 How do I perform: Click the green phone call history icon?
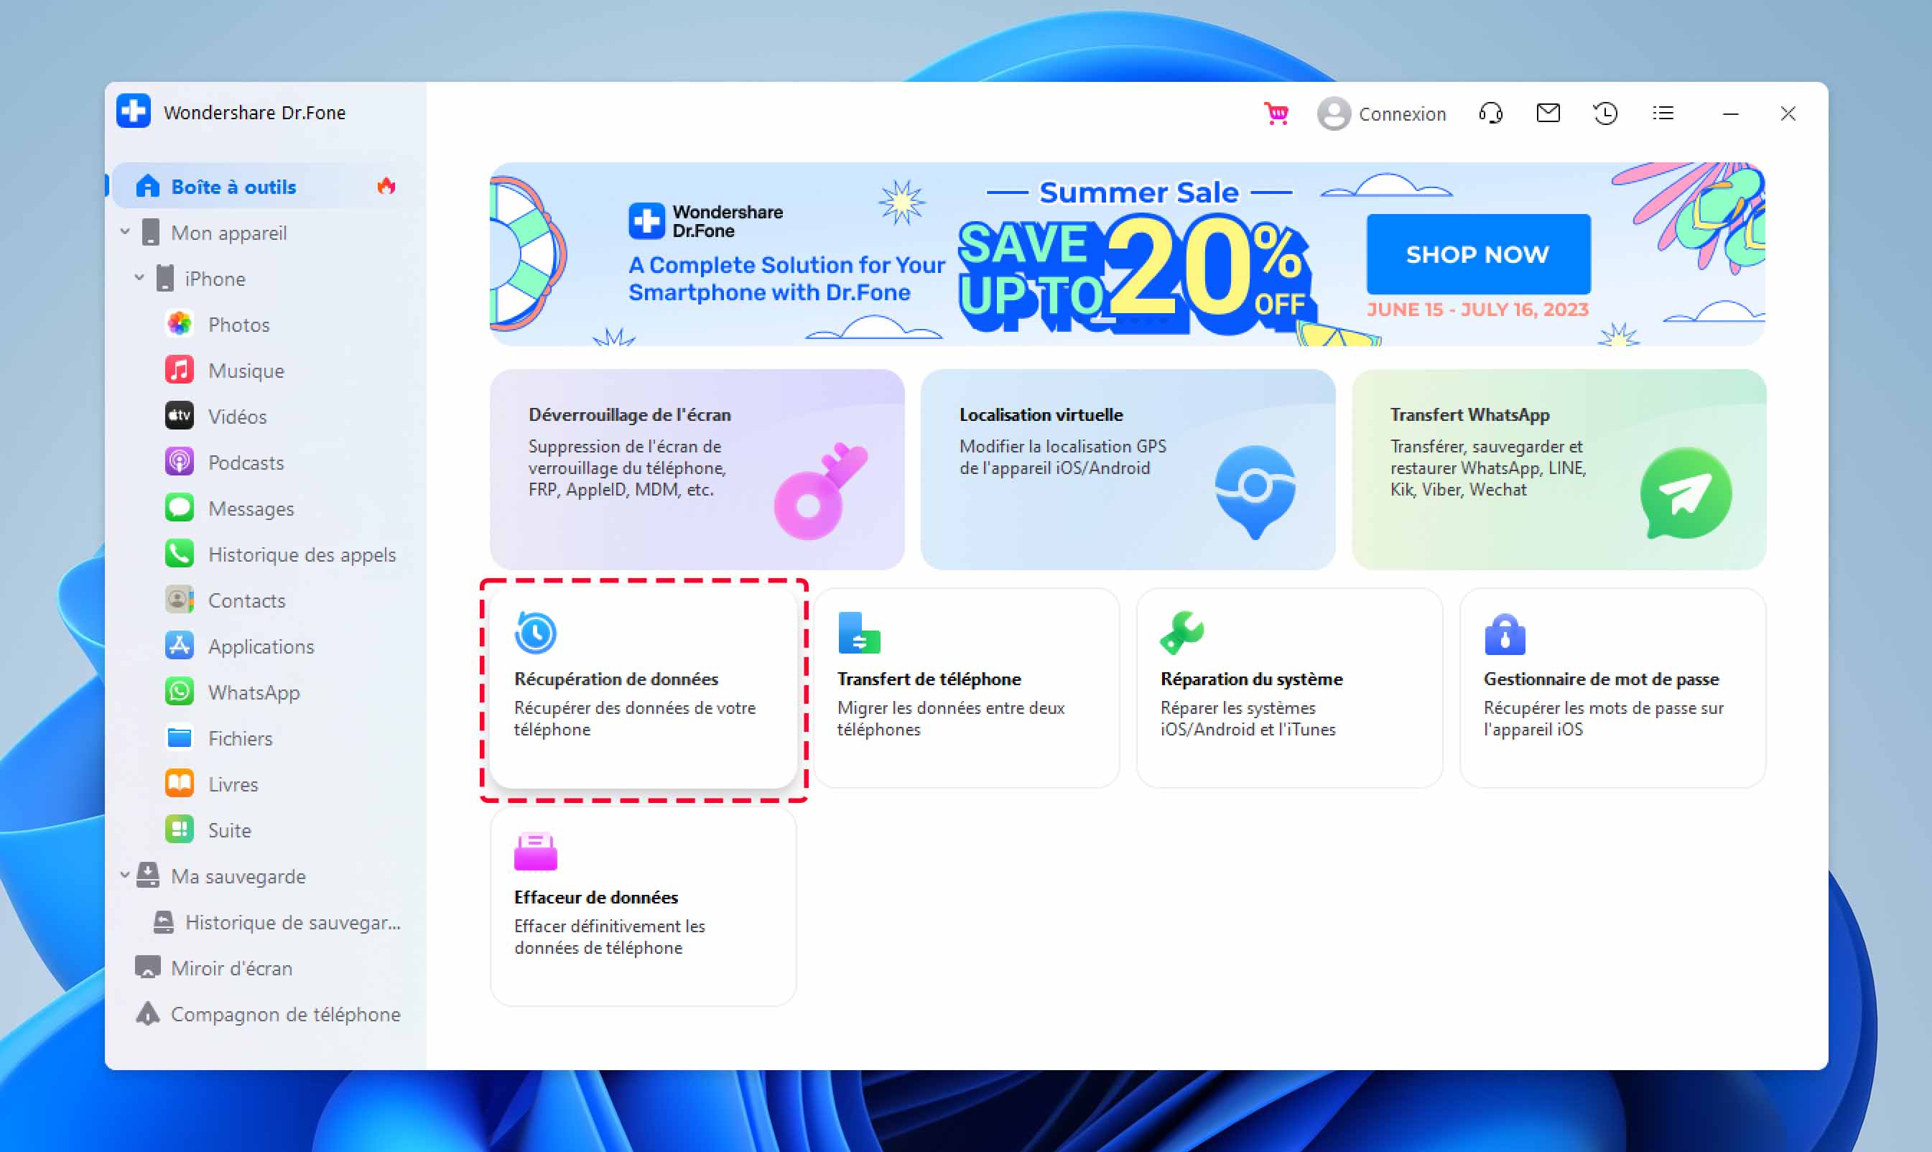180,554
